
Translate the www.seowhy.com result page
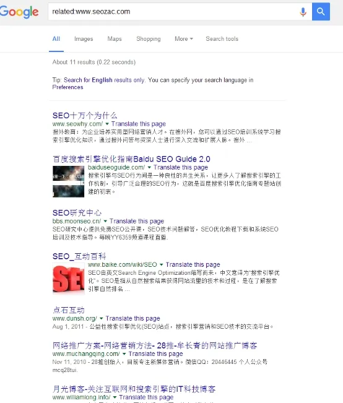pyautogui.click(x=138, y=124)
